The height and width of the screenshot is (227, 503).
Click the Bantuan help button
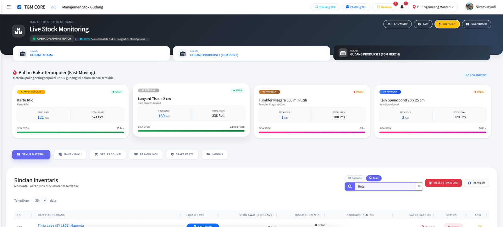pos(384,7)
